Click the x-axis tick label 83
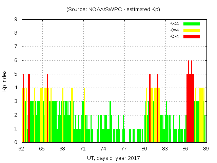Viewport: 217px width, 163px height. coord(165,148)
